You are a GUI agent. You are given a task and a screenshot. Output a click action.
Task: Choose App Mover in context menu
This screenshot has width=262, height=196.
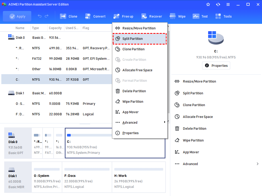coord(140,112)
